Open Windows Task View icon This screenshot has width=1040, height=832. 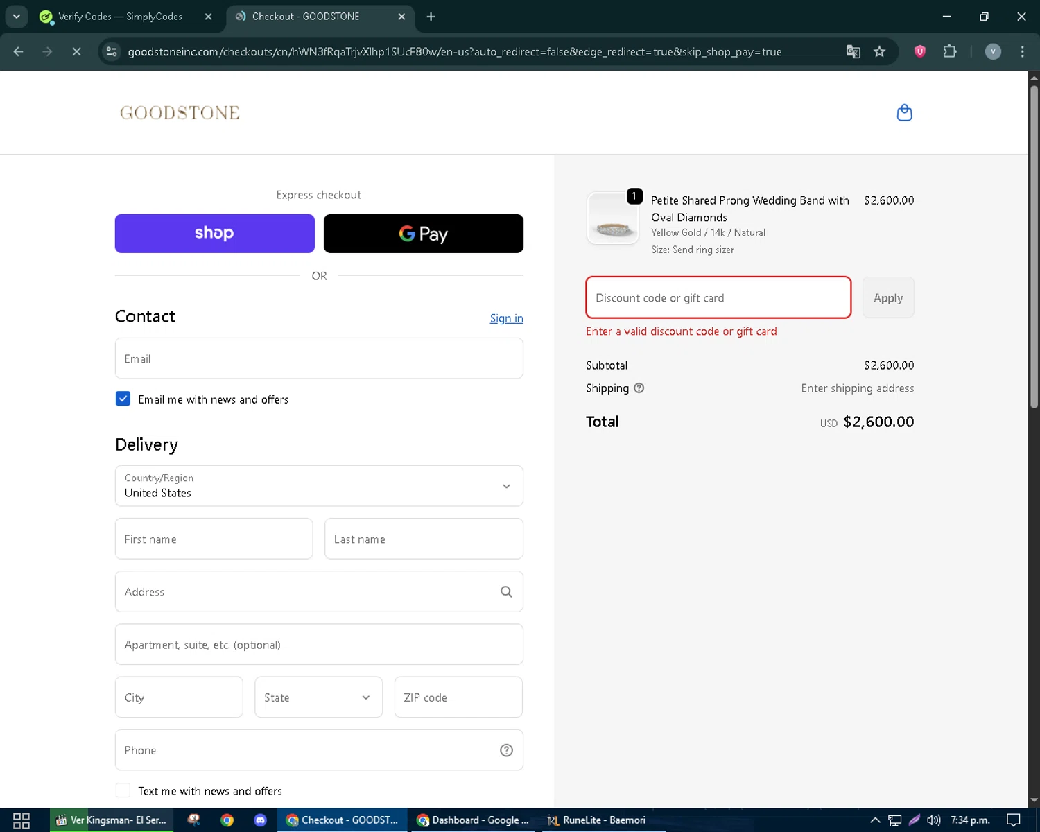pyautogui.click(x=21, y=820)
